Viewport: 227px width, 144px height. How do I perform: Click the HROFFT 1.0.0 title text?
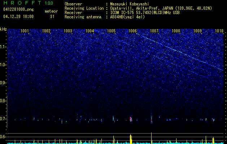tap(28, 3)
